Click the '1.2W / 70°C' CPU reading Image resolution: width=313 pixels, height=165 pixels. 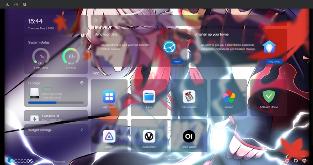coord(41,68)
